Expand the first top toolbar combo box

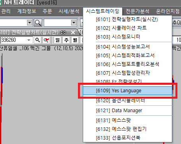click(30, 23)
